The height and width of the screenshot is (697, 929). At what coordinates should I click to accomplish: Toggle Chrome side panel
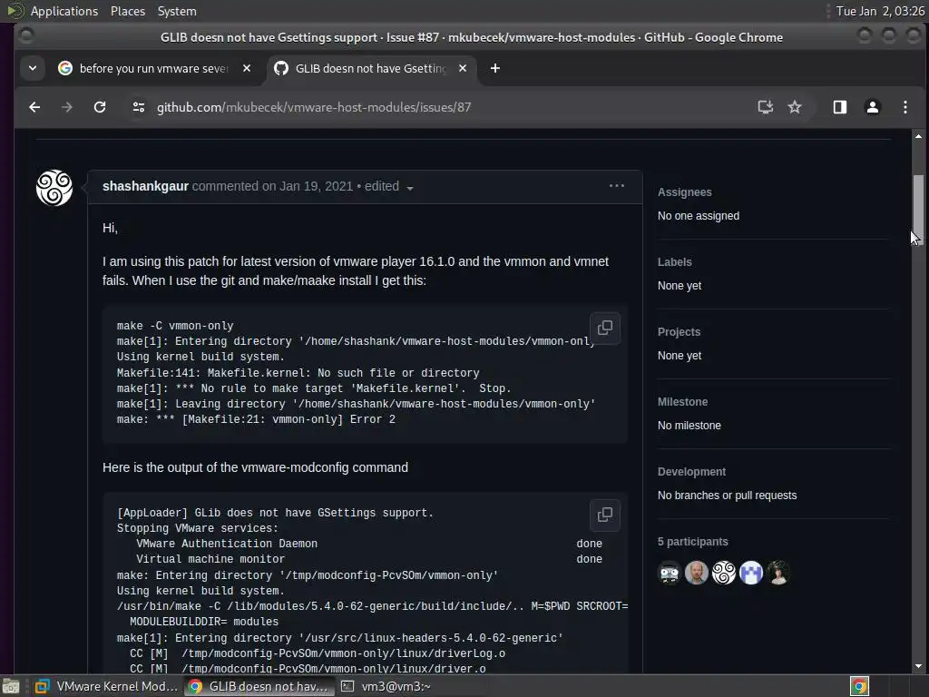click(x=839, y=107)
